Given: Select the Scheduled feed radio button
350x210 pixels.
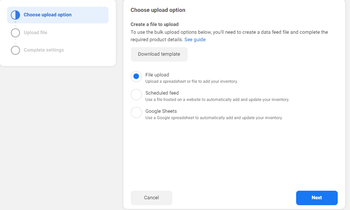Looking at the screenshot, I should click(136, 95).
